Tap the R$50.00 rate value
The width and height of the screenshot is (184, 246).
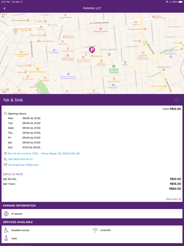pyautogui.click(x=175, y=189)
